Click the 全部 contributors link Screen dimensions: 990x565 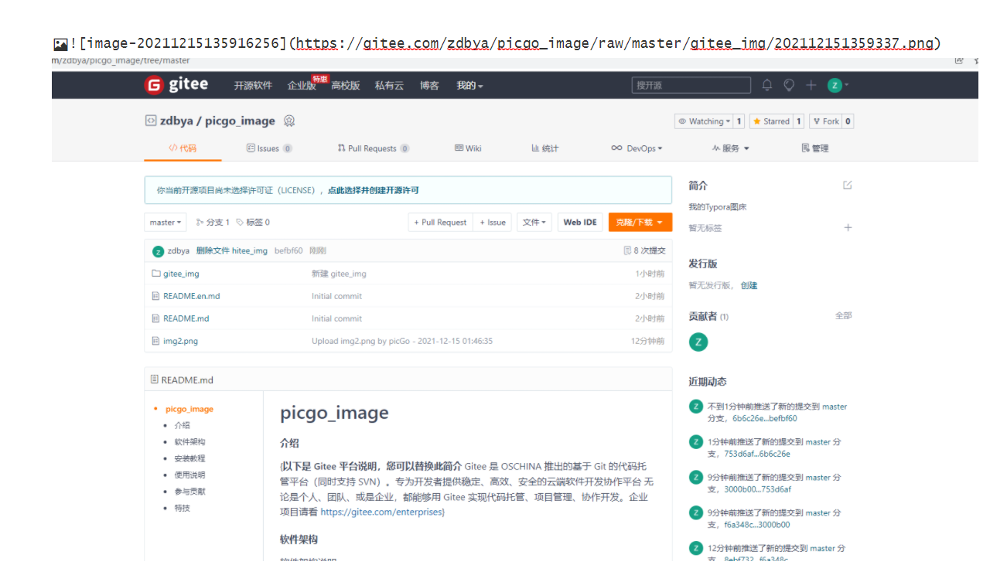tap(843, 315)
